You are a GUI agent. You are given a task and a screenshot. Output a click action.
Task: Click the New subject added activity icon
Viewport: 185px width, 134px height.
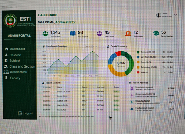point(132,102)
